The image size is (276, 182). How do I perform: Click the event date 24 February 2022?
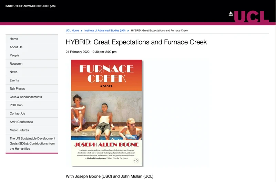click(91, 52)
